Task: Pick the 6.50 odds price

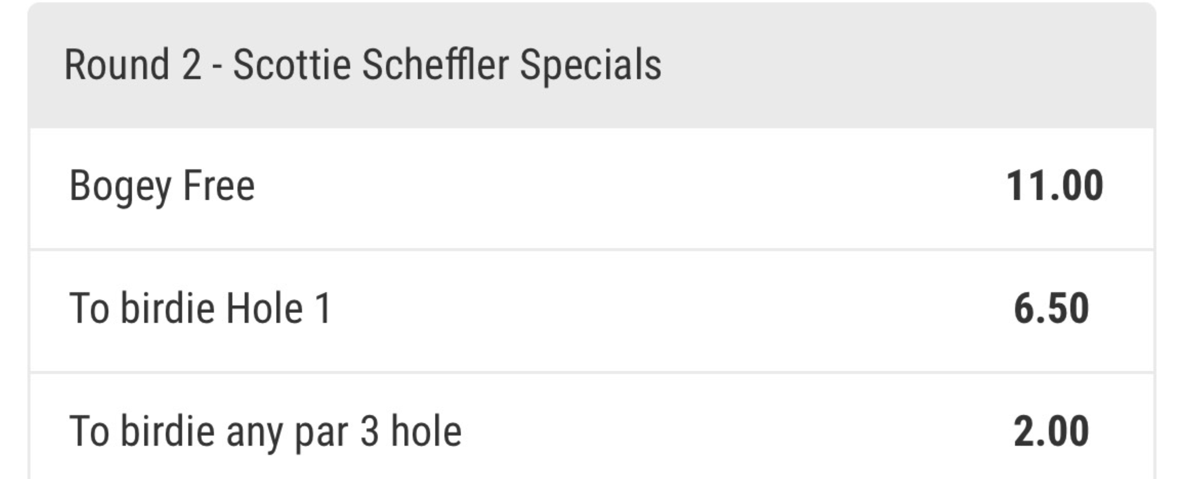Action: (1051, 309)
